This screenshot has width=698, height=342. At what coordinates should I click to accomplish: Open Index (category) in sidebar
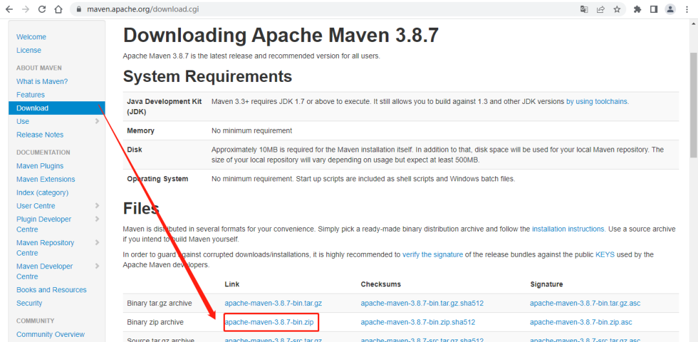coord(42,192)
